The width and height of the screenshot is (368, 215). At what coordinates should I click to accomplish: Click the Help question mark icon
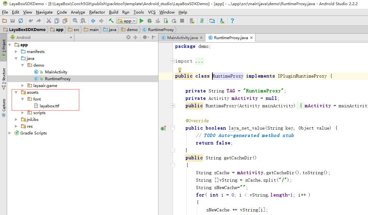(232, 21)
